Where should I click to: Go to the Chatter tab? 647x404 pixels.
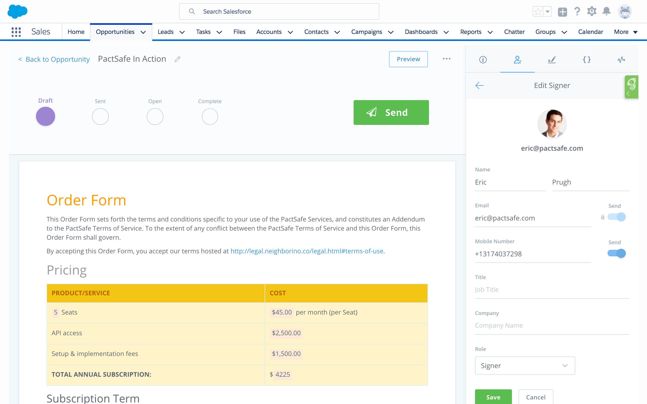[514, 32]
